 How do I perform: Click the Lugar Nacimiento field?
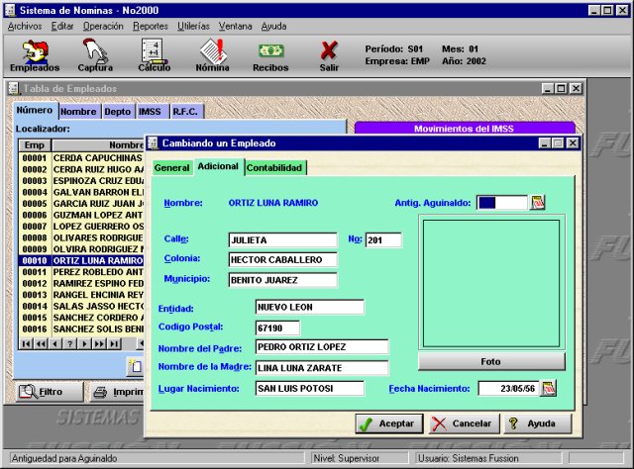point(310,389)
